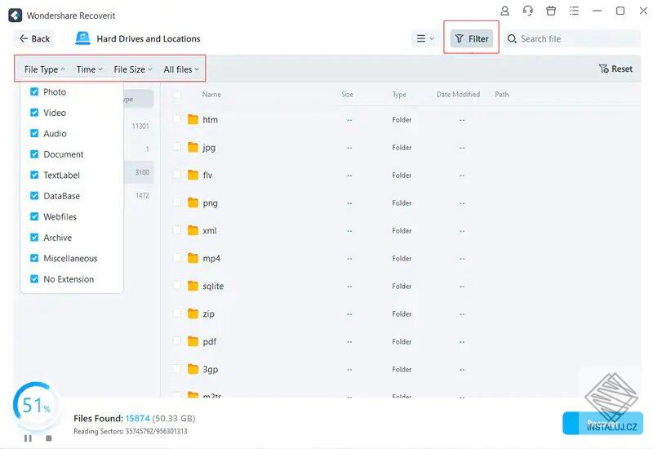Sort by the Type column header
This screenshot has height=449, width=653.
point(399,95)
